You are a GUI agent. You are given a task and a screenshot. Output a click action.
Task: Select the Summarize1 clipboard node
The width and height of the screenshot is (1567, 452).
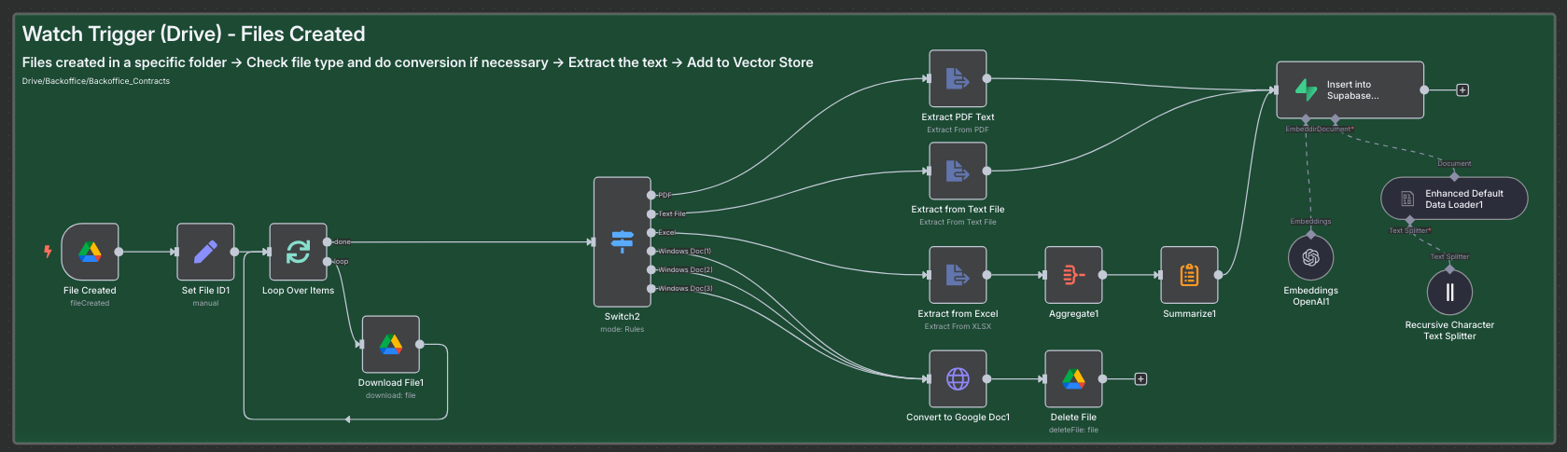[1189, 275]
